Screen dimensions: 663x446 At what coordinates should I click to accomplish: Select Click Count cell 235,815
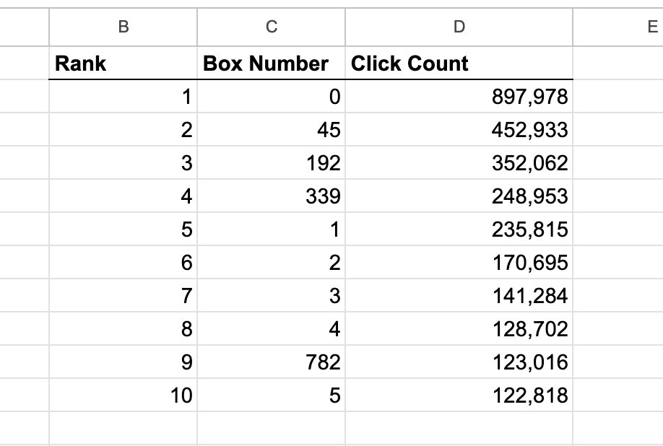click(x=459, y=229)
